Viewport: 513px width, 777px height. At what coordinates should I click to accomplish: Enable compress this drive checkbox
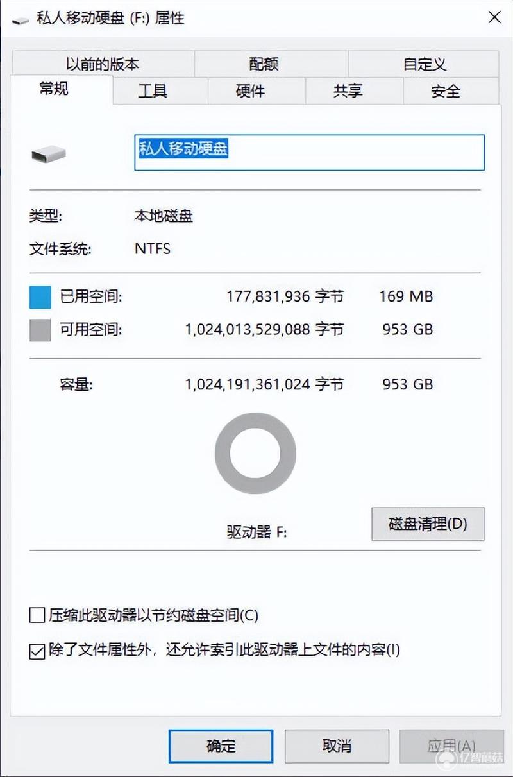coord(37,616)
